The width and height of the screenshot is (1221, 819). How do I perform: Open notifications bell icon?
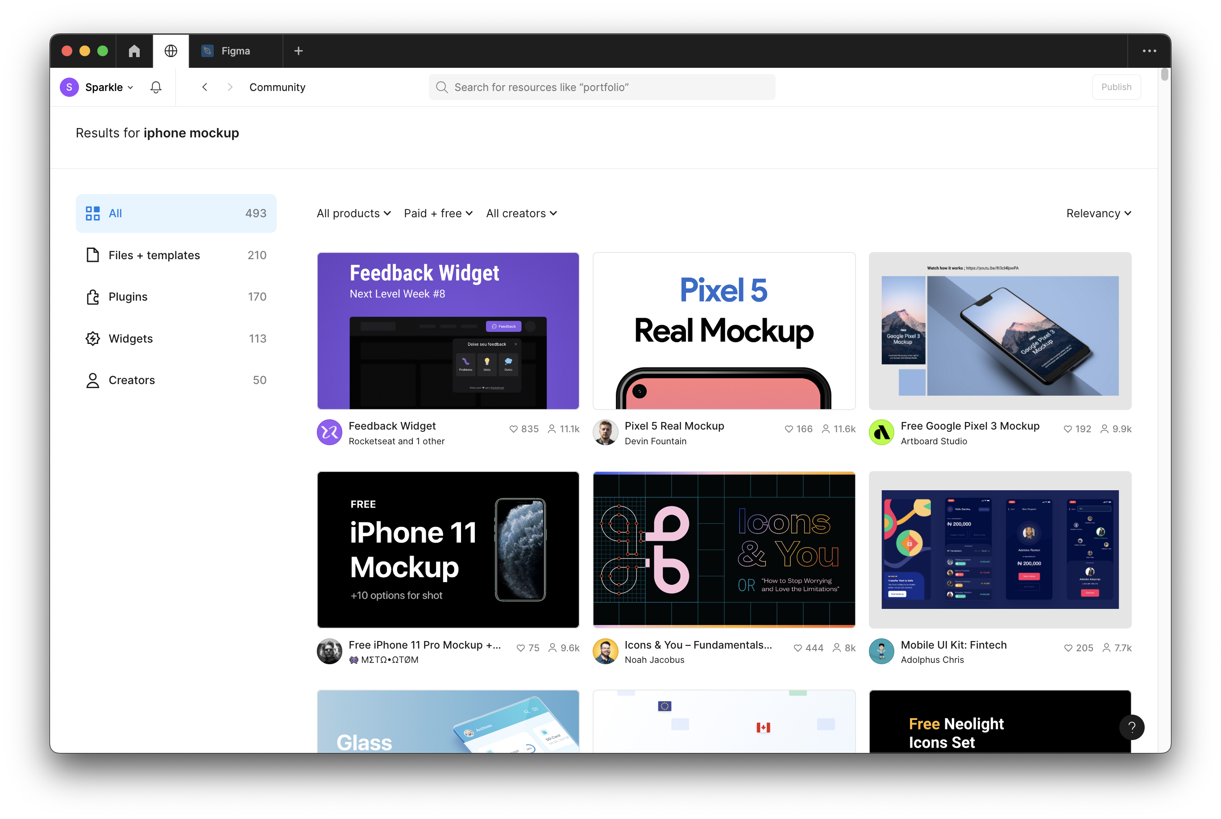pyautogui.click(x=156, y=87)
